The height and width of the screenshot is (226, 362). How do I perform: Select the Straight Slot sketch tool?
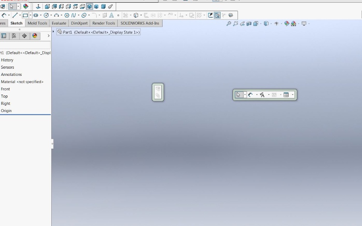(x=36, y=15)
